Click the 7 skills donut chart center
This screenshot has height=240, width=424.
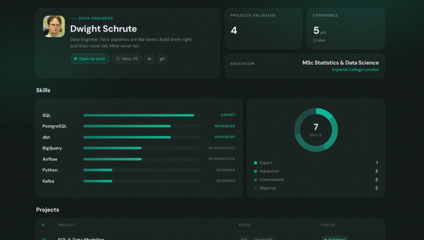point(316,130)
